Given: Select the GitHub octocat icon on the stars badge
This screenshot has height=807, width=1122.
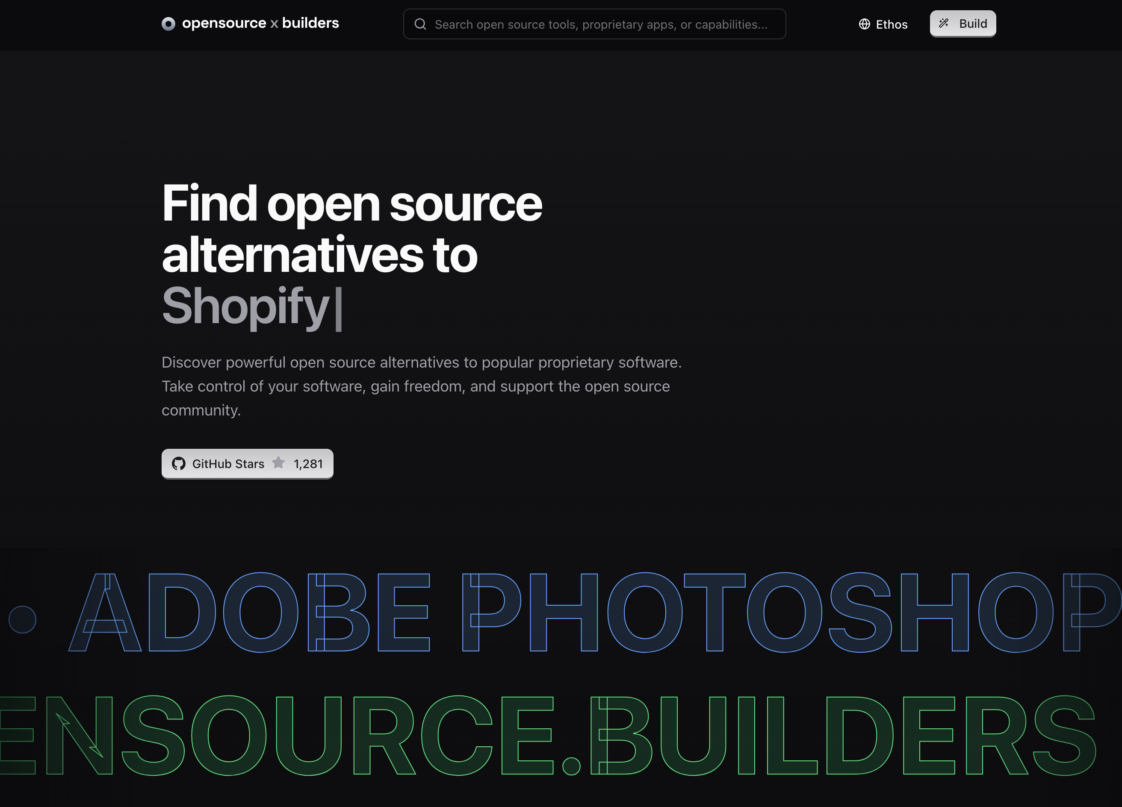Looking at the screenshot, I should coord(179,463).
